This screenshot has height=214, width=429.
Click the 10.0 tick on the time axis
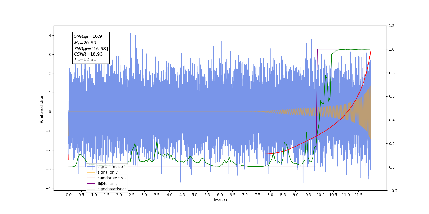click(321, 195)
